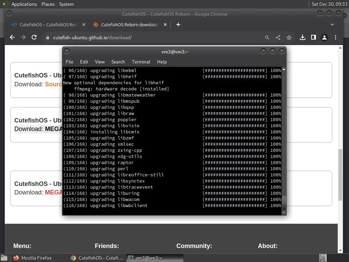
Task: Click the 'upgrading poppler' terminal line
Action: point(100,120)
